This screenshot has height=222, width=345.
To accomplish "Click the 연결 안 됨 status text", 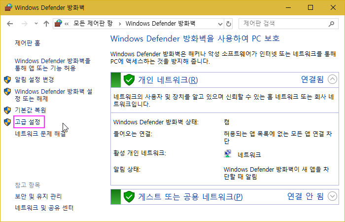I will [x=306, y=196].
